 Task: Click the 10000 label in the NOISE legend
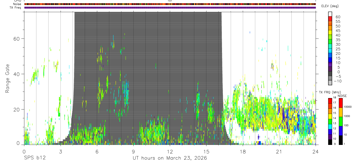[x=348, y=106]
